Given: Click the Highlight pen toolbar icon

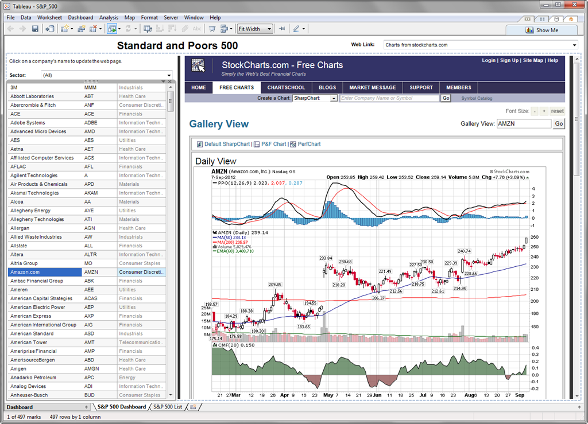Looking at the screenshot, I should (296, 29).
